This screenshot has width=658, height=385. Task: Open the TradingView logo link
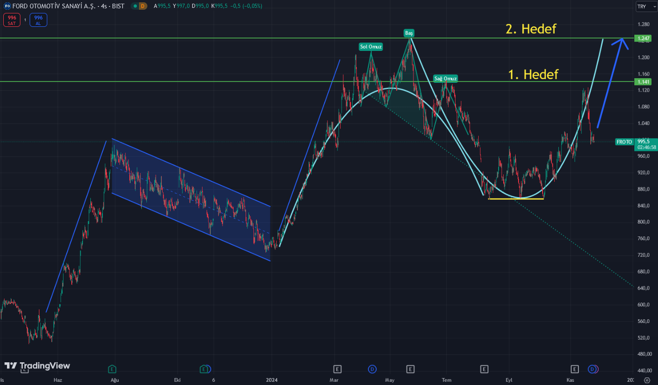37,366
